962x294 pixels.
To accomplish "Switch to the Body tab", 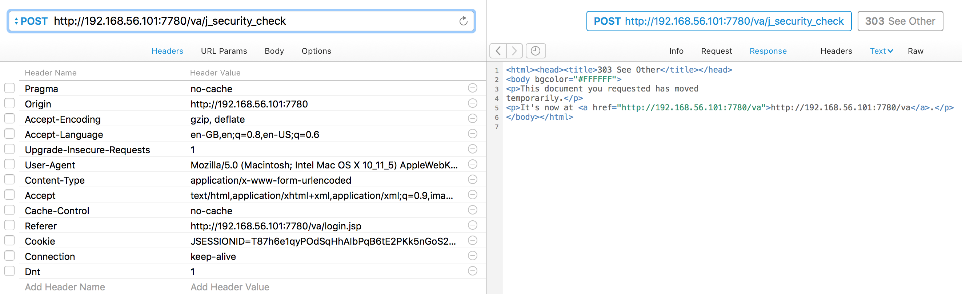I will coord(274,51).
